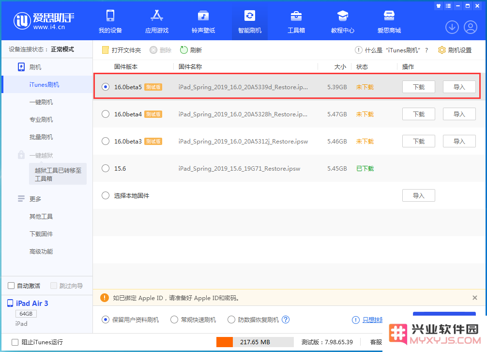
Task: Select the 15.6 firmware radio button
Action: [106, 169]
